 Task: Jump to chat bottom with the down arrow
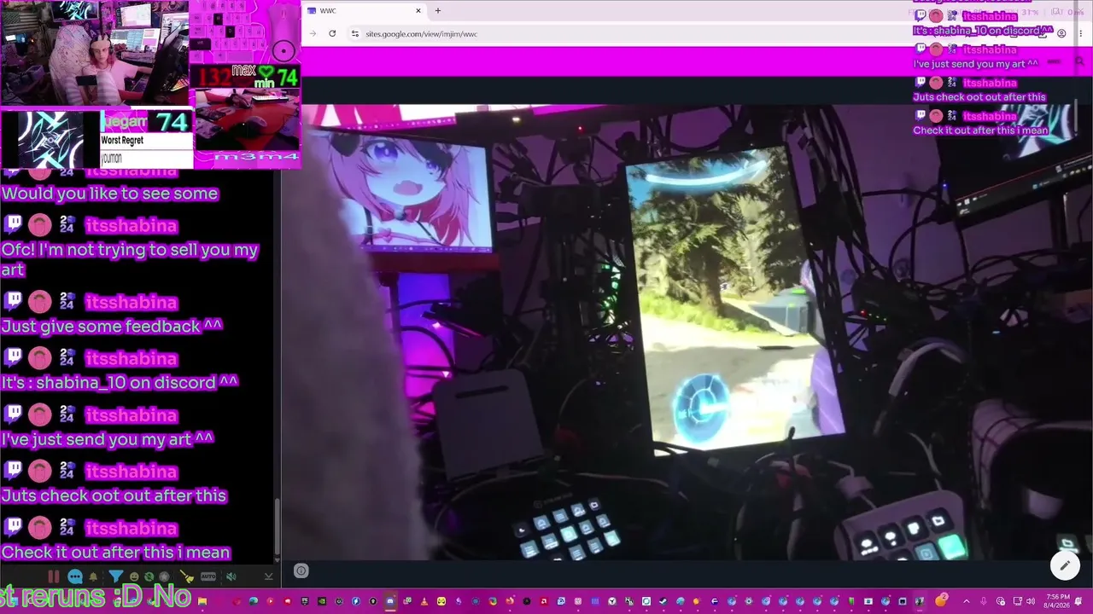point(268,576)
